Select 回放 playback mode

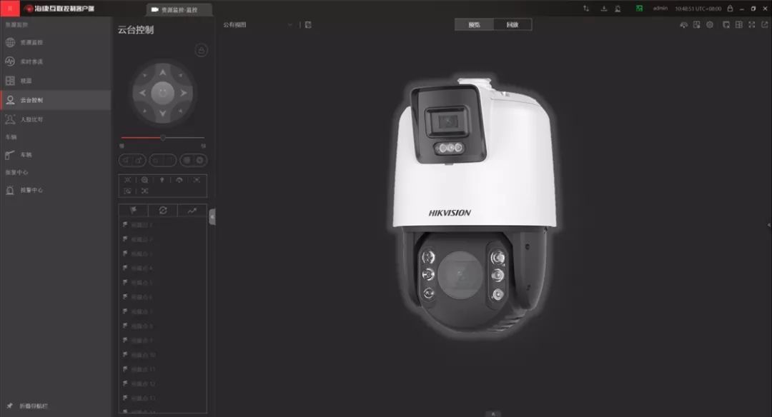click(x=513, y=25)
